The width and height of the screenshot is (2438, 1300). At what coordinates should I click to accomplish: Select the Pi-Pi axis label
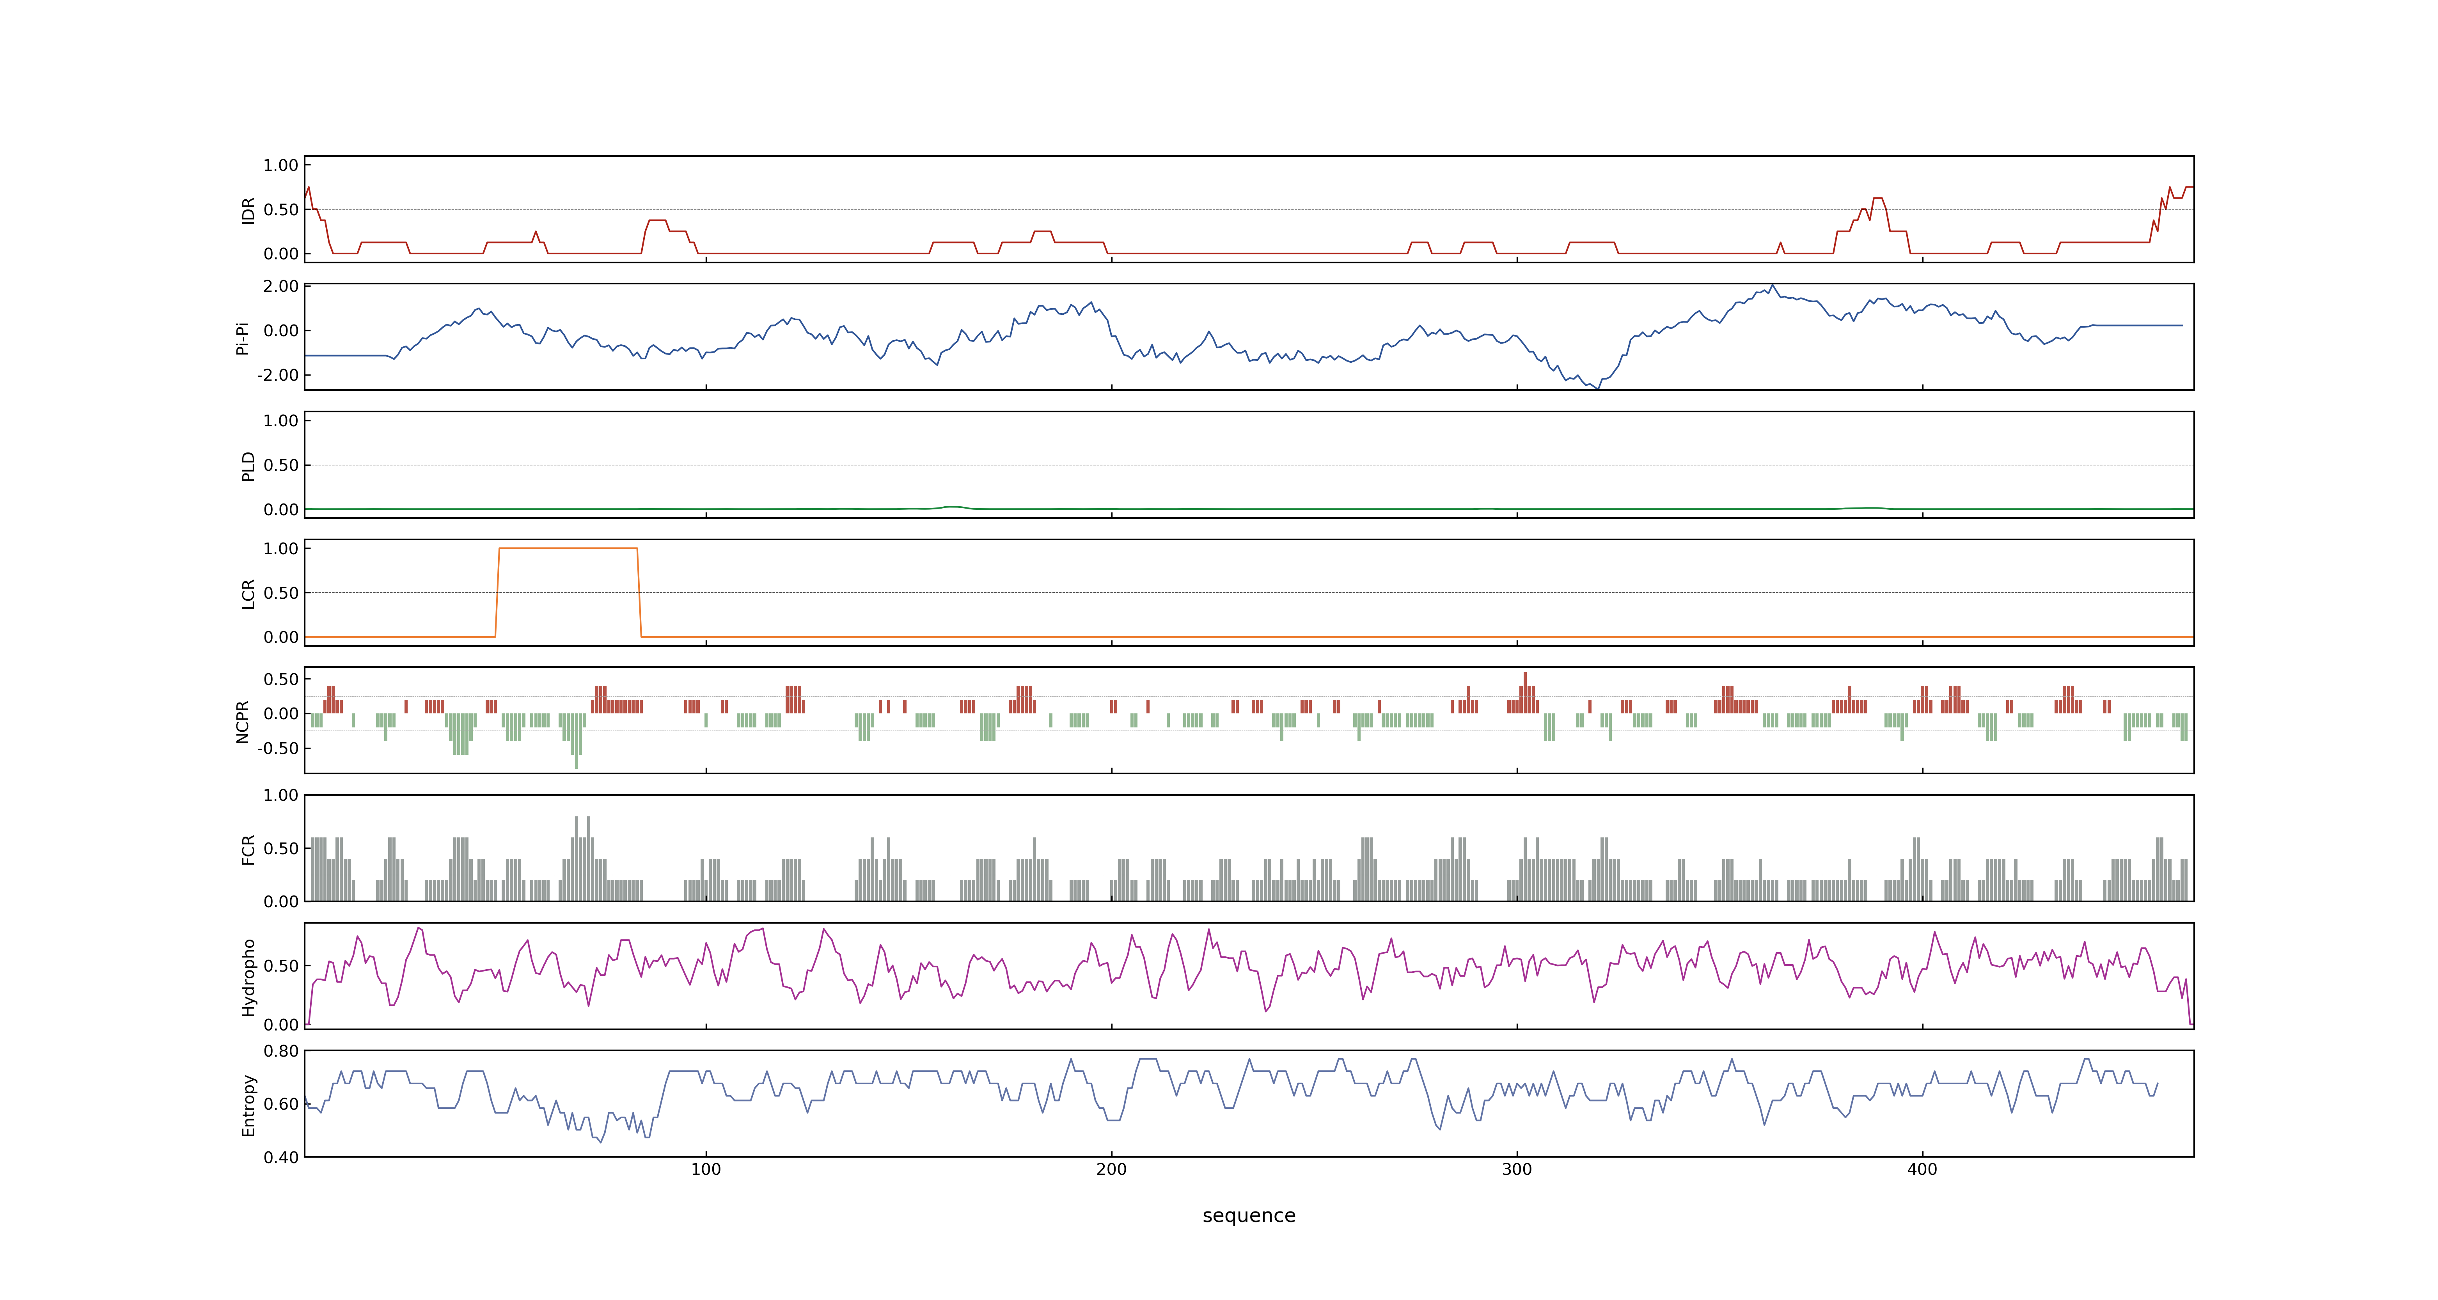coord(242,338)
